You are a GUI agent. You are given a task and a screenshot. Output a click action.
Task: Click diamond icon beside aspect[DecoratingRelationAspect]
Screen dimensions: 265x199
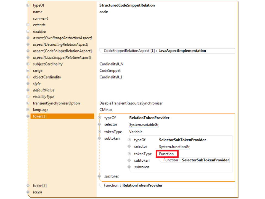pyautogui.click(x=28, y=44)
